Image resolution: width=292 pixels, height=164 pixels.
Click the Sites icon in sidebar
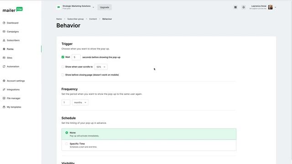[4, 58]
